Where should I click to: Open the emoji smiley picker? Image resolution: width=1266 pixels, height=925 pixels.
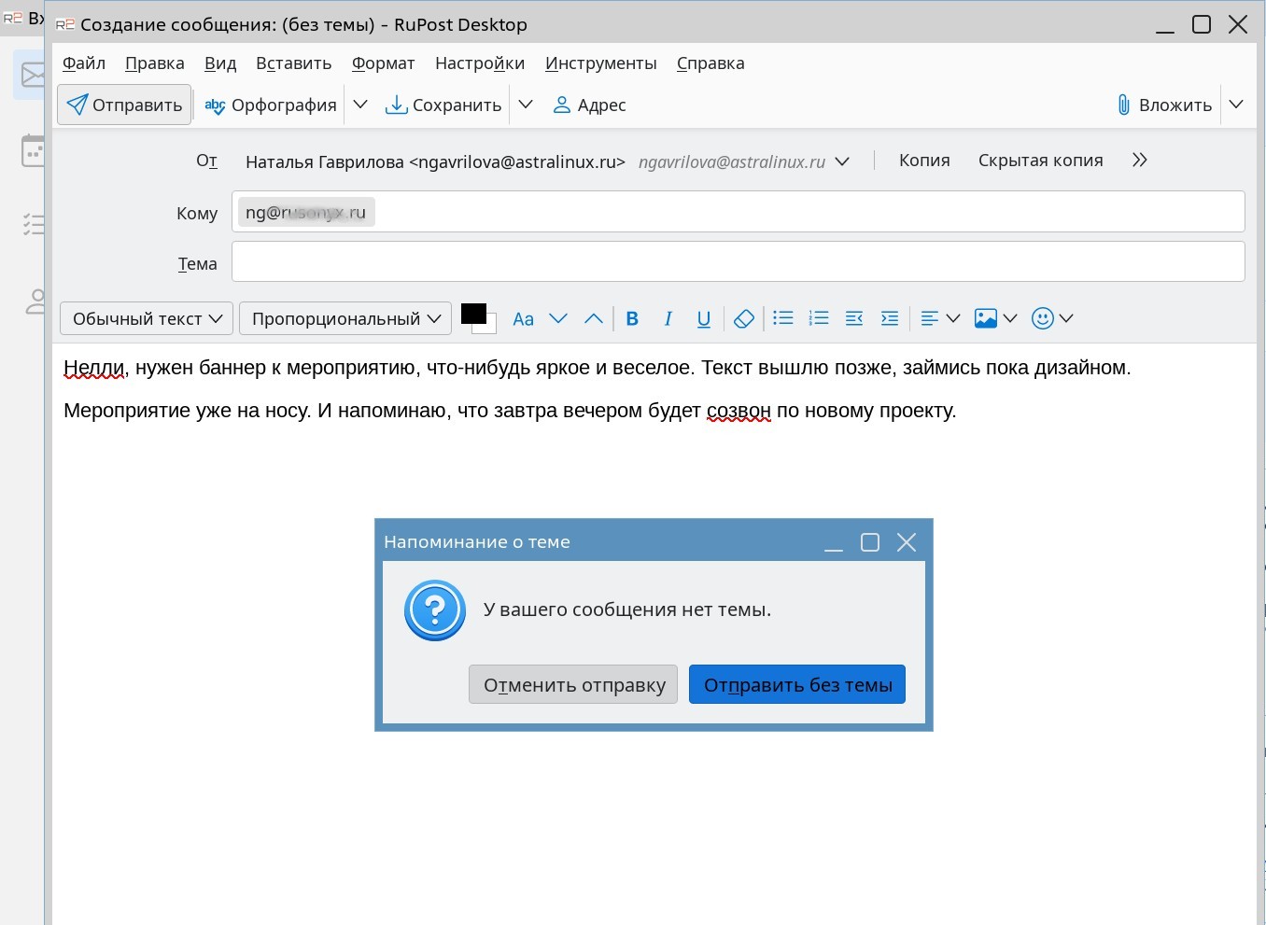tap(1043, 318)
